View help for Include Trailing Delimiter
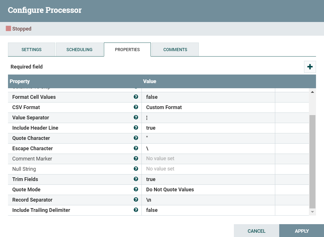Screen dimensions: 324x237 click(136, 210)
